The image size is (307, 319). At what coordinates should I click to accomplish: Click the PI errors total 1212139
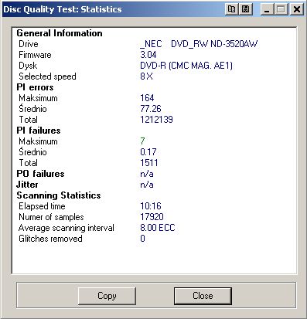pyautogui.click(x=156, y=120)
